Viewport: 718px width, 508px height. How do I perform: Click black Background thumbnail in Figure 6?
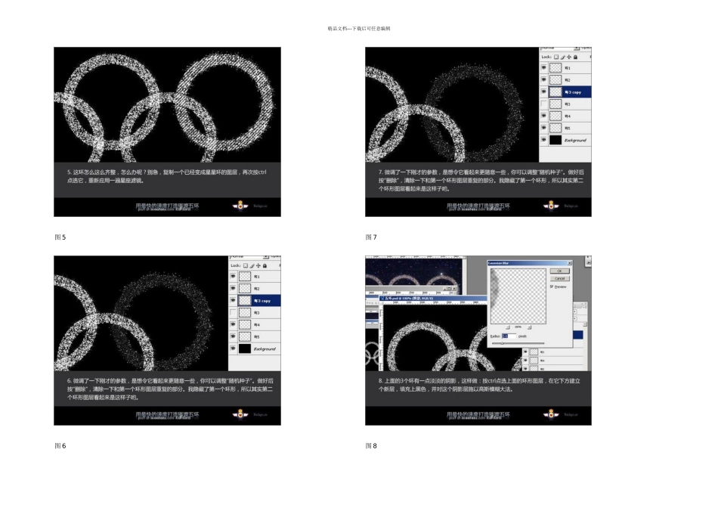click(x=245, y=348)
